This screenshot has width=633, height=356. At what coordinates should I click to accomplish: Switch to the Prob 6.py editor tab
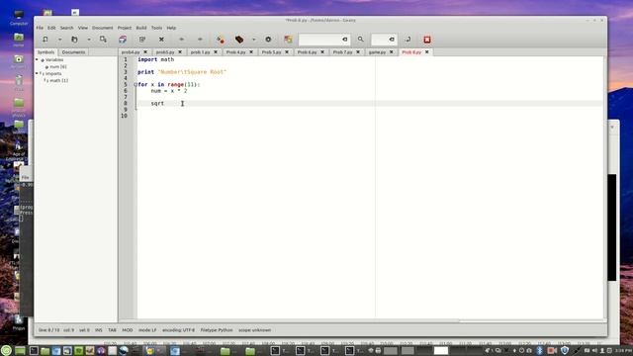[307, 52]
